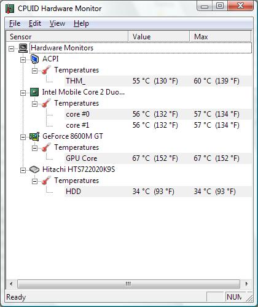Viewport: 258px width, 307px height.
Task: Click the Ready status bar text
Action: click(16, 297)
